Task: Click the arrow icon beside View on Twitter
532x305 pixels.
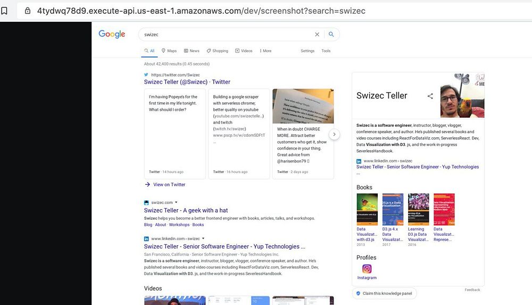Action: pyautogui.click(x=147, y=184)
